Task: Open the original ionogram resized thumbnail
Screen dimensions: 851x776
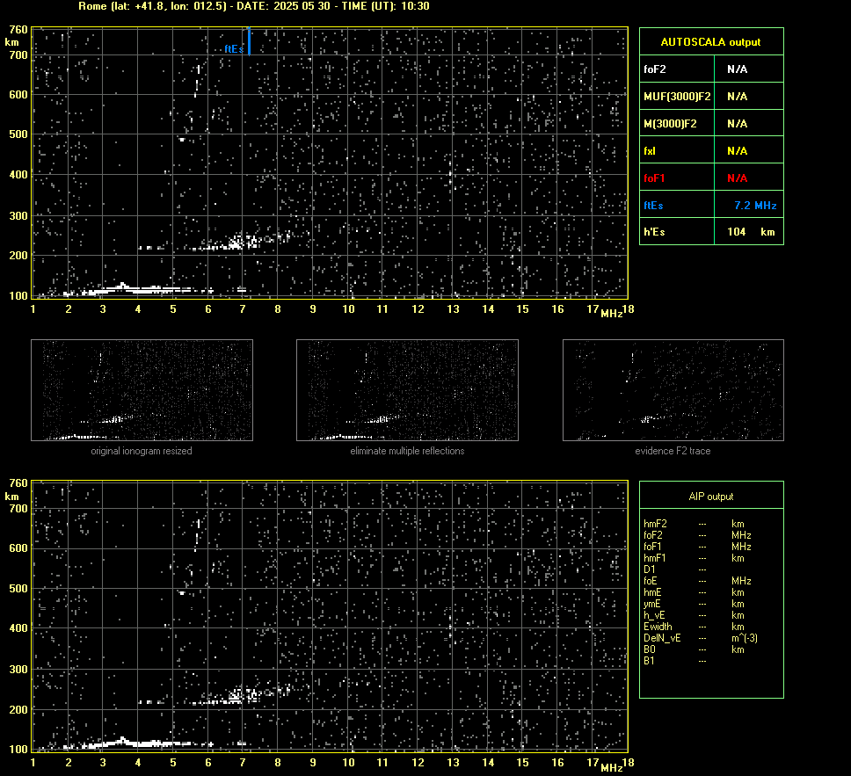Action: [142, 390]
